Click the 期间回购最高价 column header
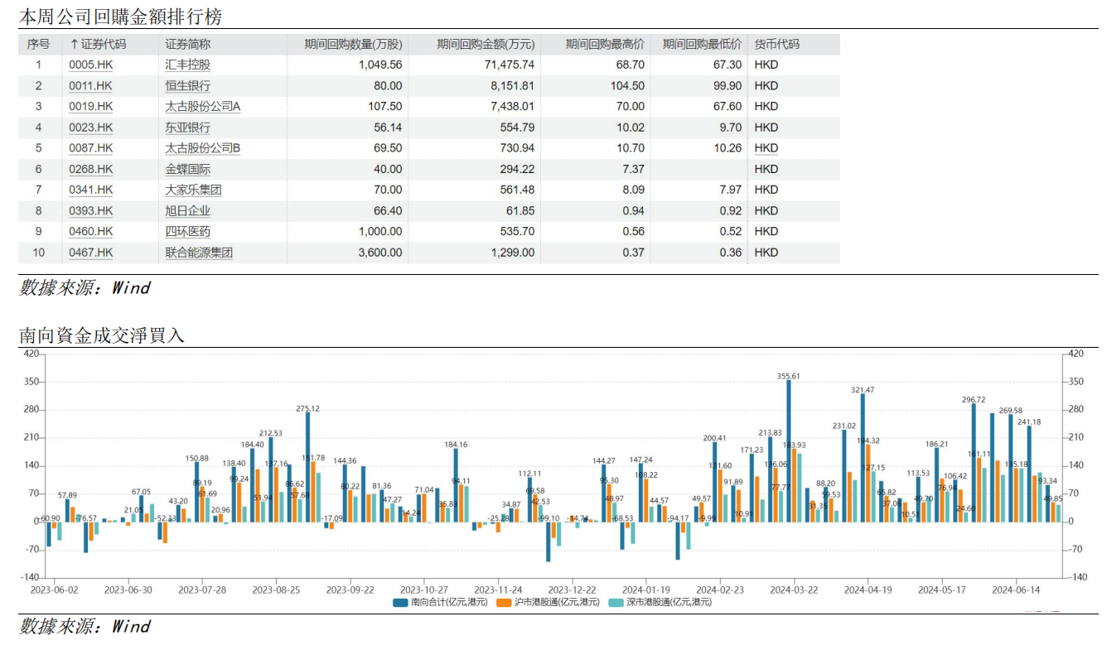Screen dimensions: 1107x650 pos(605,45)
